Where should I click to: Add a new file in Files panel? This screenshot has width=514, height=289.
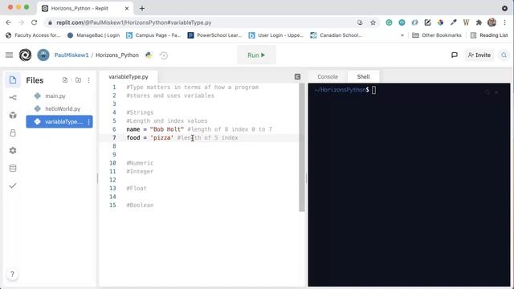point(65,80)
